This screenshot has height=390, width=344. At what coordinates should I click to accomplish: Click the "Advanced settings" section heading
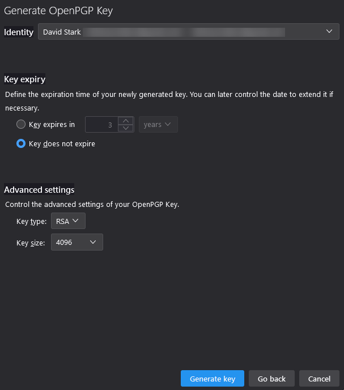[x=39, y=189]
